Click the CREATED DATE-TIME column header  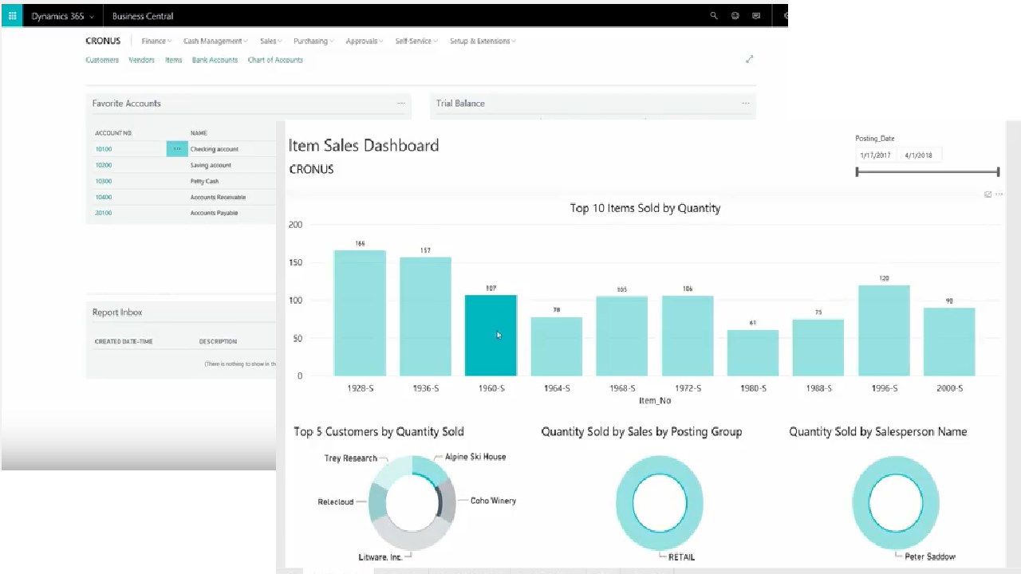click(x=124, y=341)
